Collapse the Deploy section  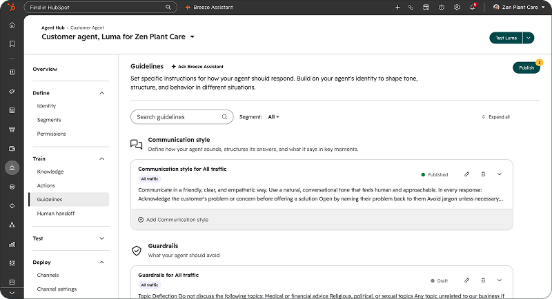tap(101, 262)
